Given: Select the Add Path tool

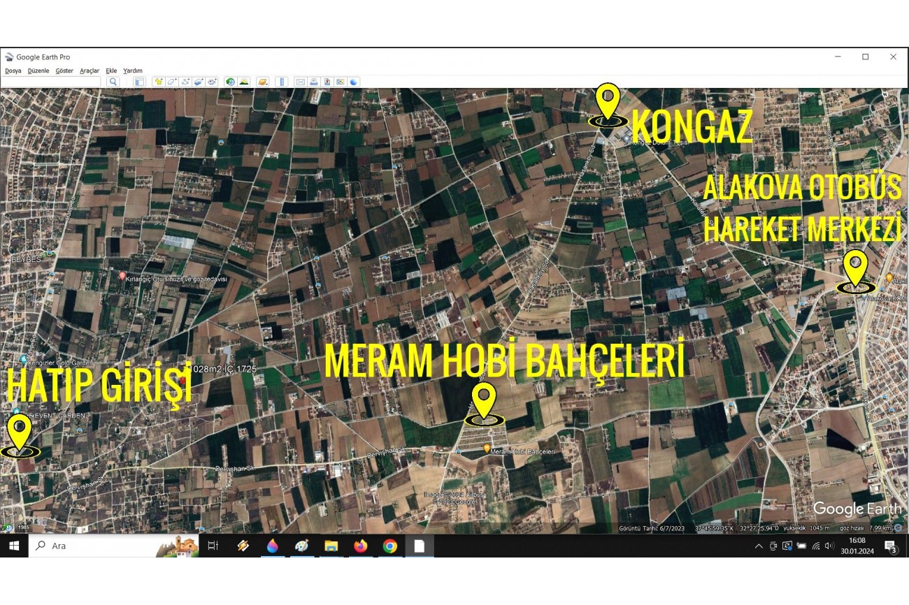Looking at the screenshot, I should pos(185,82).
